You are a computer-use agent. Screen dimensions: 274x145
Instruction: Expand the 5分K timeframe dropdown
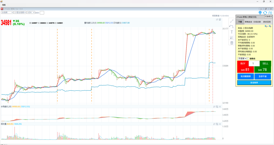(31, 12)
